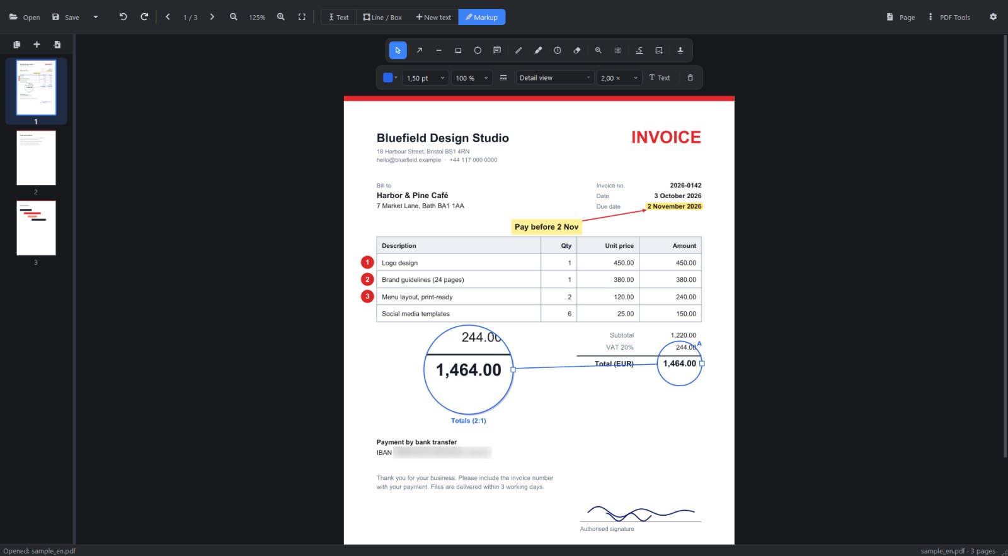Screen dimensions: 1008x556
Task: Switch to New text mode
Action: [433, 17]
